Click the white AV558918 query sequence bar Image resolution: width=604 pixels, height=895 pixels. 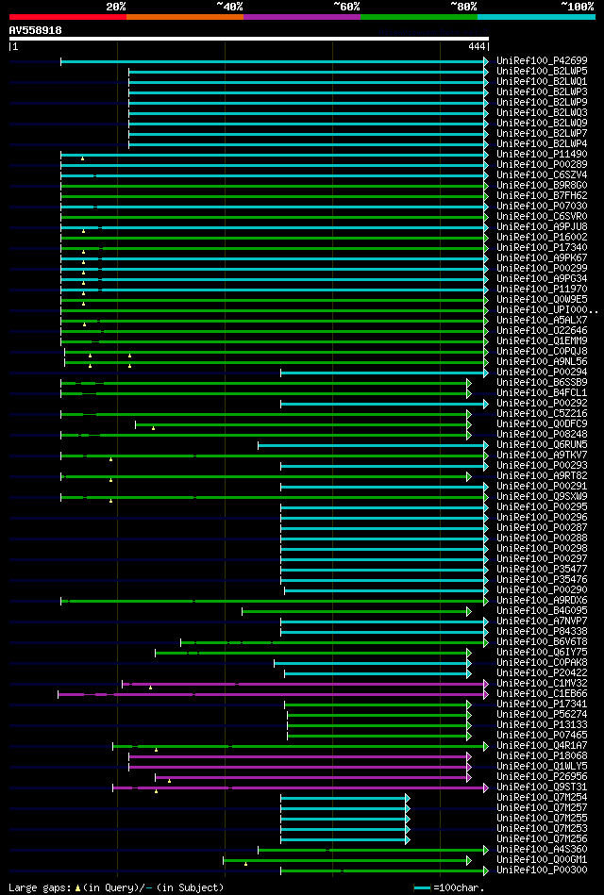pos(248,39)
